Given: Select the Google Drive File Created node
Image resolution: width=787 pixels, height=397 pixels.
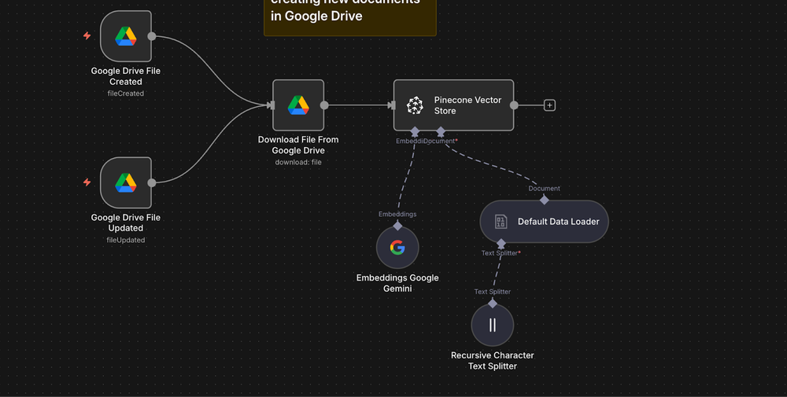Looking at the screenshot, I should click(x=126, y=36).
